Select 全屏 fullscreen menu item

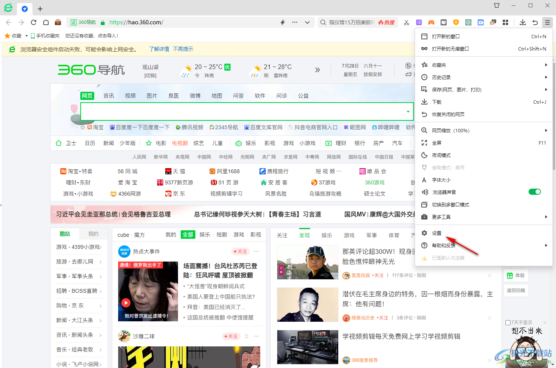[x=484, y=143]
